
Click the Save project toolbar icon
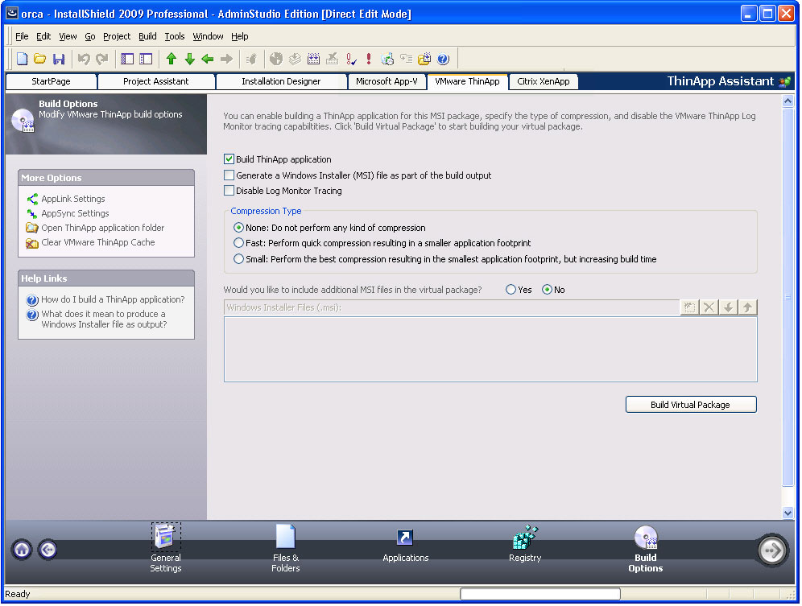coord(59,59)
